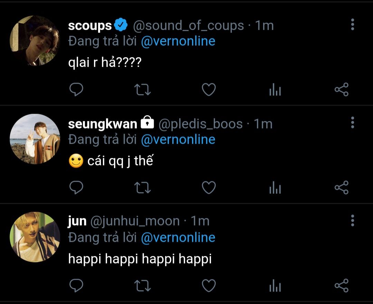
Task: Like the seungkwan tweet
Action: (209, 188)
